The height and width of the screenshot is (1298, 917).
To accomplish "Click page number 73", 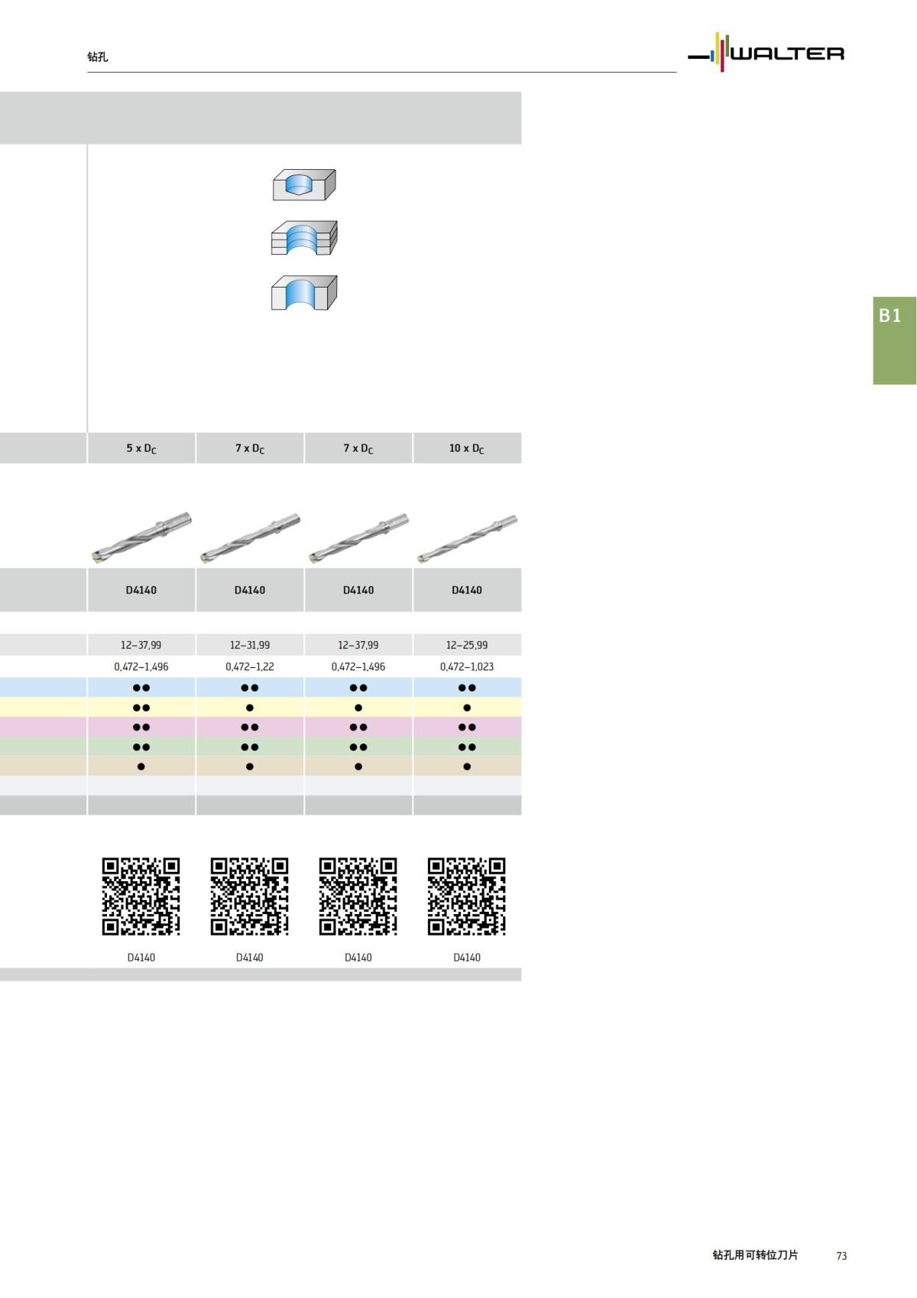I will (x=841, y=1256).
